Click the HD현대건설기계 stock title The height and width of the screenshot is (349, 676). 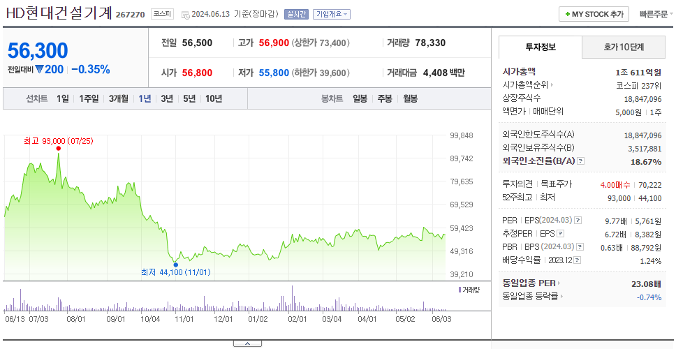tap(59, 13)
